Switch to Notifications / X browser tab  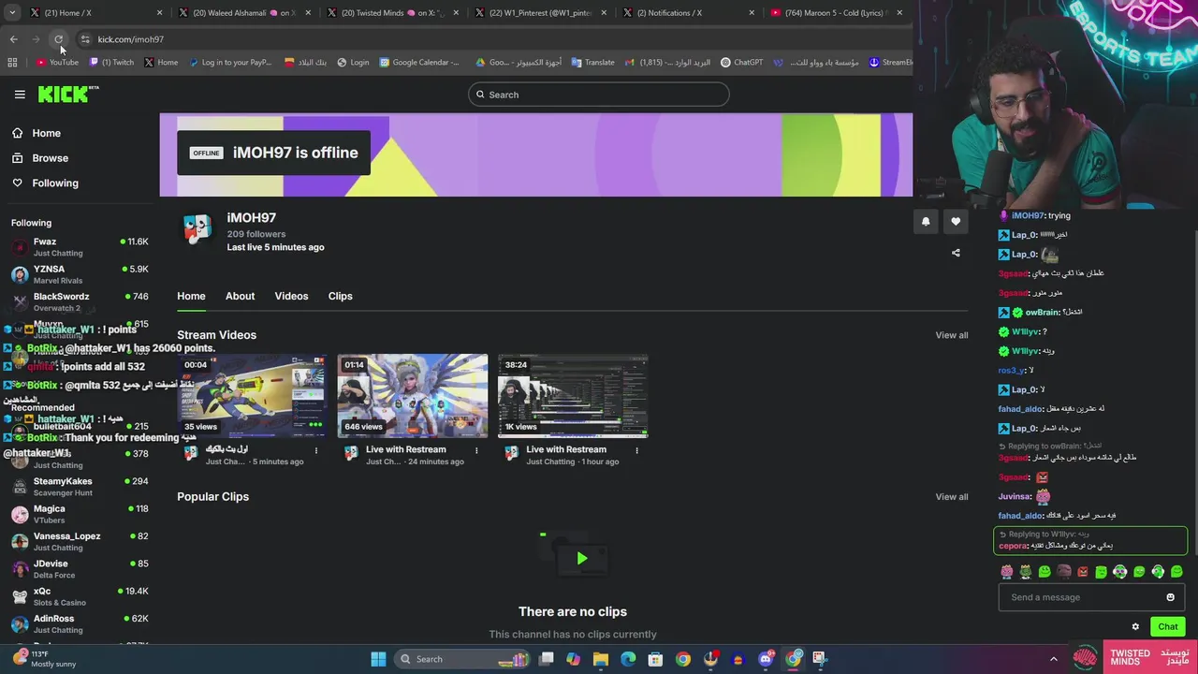[x=690, y=13]
